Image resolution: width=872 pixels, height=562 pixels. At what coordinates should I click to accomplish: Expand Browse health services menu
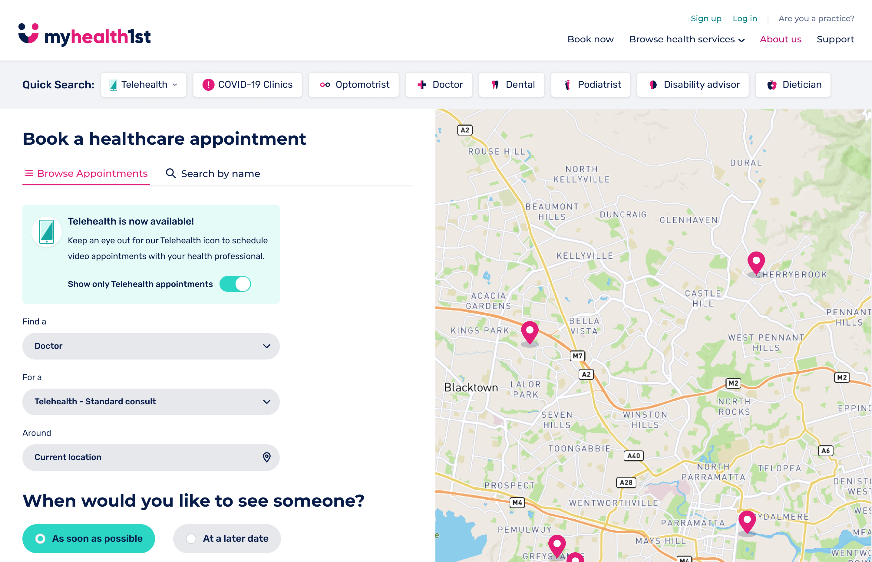(x=687, y=39)
